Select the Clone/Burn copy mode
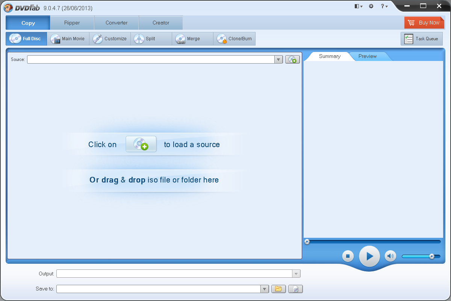This screenshot has width=451, height=301. click(x=234, y=39)
